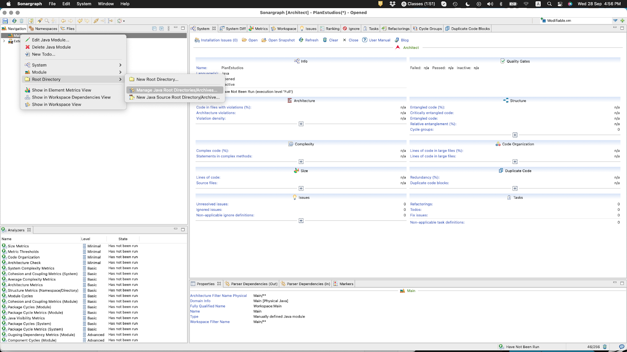
Task: Open the Markers tab
Action: [x=344, y=284]
